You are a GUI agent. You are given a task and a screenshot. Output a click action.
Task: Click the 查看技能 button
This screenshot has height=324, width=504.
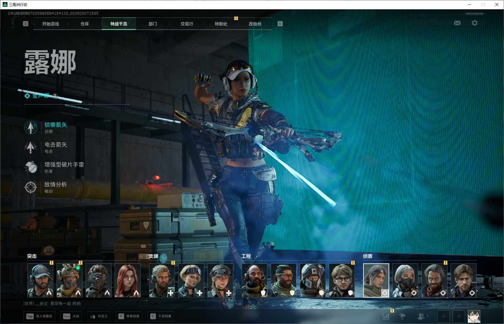point(129,316)
